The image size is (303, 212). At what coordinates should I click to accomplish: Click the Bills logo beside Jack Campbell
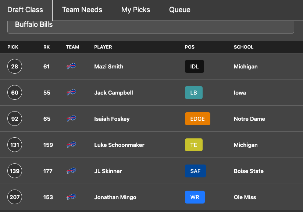click(71, 92)
